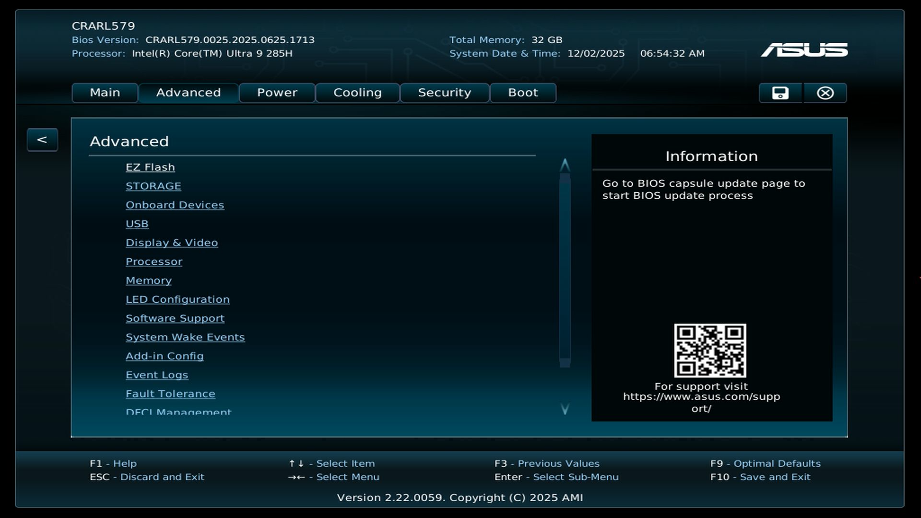The image size is (921, 518).
Task: Open Display & Video settings
Action: 172,243
